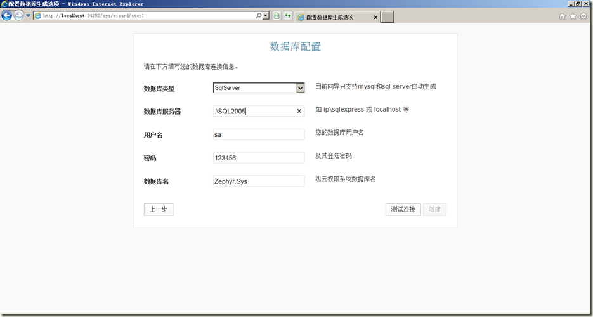Close the 配置数据库生成选项 tab

(x=375, y=17)
